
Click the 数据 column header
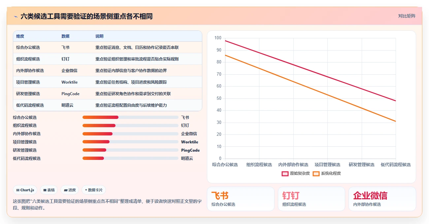click(x=65, y=36)
